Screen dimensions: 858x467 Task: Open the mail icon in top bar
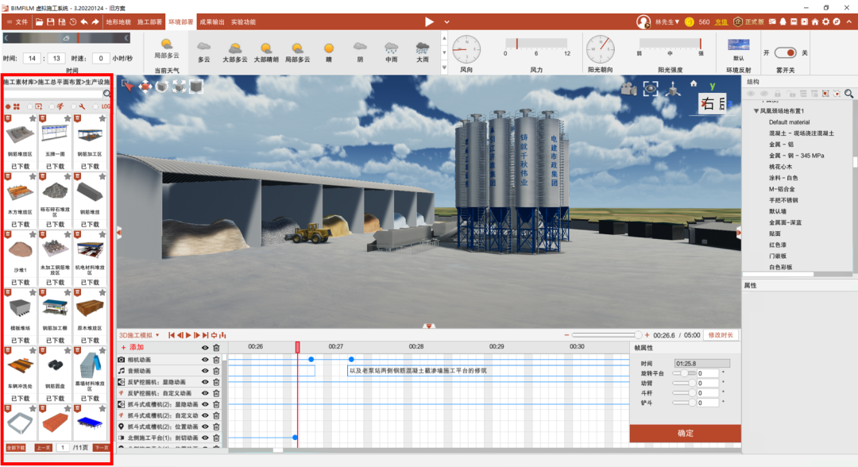(x=772, y=22)
